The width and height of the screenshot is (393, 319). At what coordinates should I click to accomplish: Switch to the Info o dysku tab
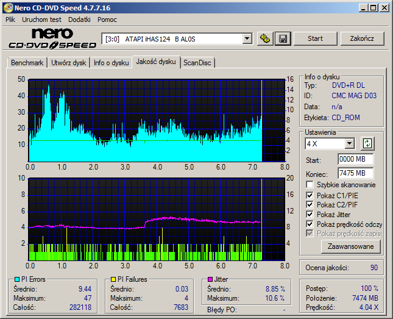coord(112,63)
